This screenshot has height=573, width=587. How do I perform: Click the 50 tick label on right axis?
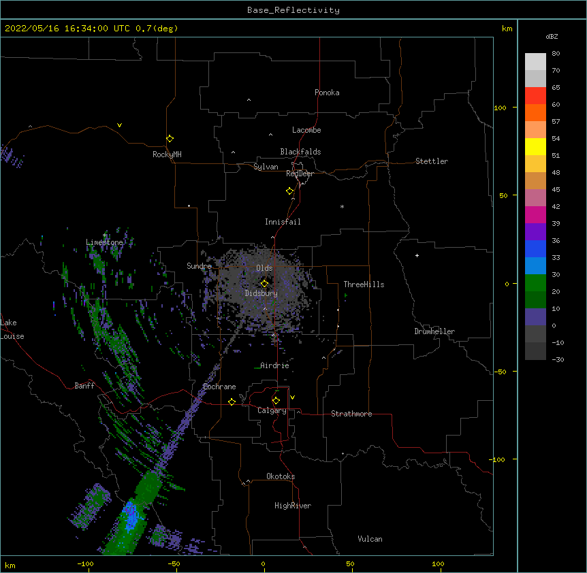click(x=503, y=195)
